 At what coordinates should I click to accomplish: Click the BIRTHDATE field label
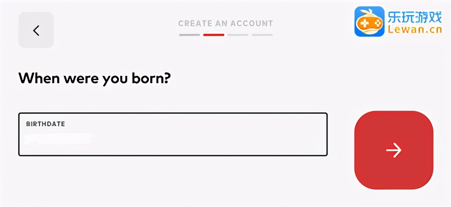pos(45,124)
